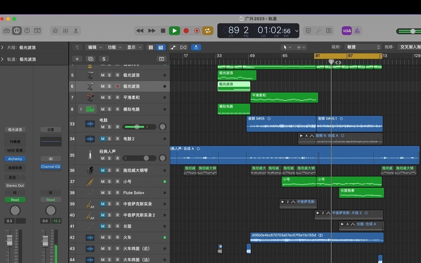Open the pointer tool dropdown
This screenshot has height=263, width=421.
[287, 47]
